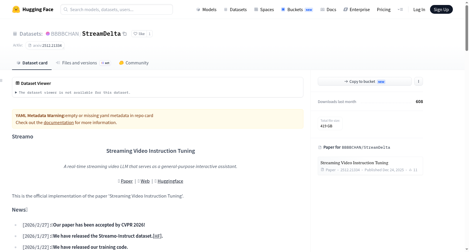Screen dimensions: 469x252
Task: Open the Datasets breadcrumb link
Action: tap(31, 34)
